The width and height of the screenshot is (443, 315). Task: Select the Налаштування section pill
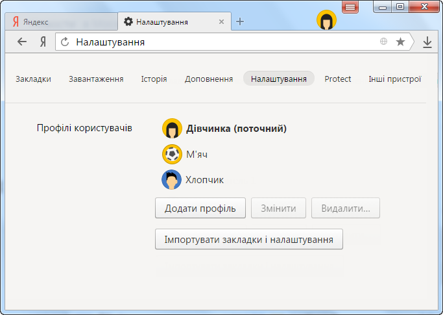click(x=279, y=79)
